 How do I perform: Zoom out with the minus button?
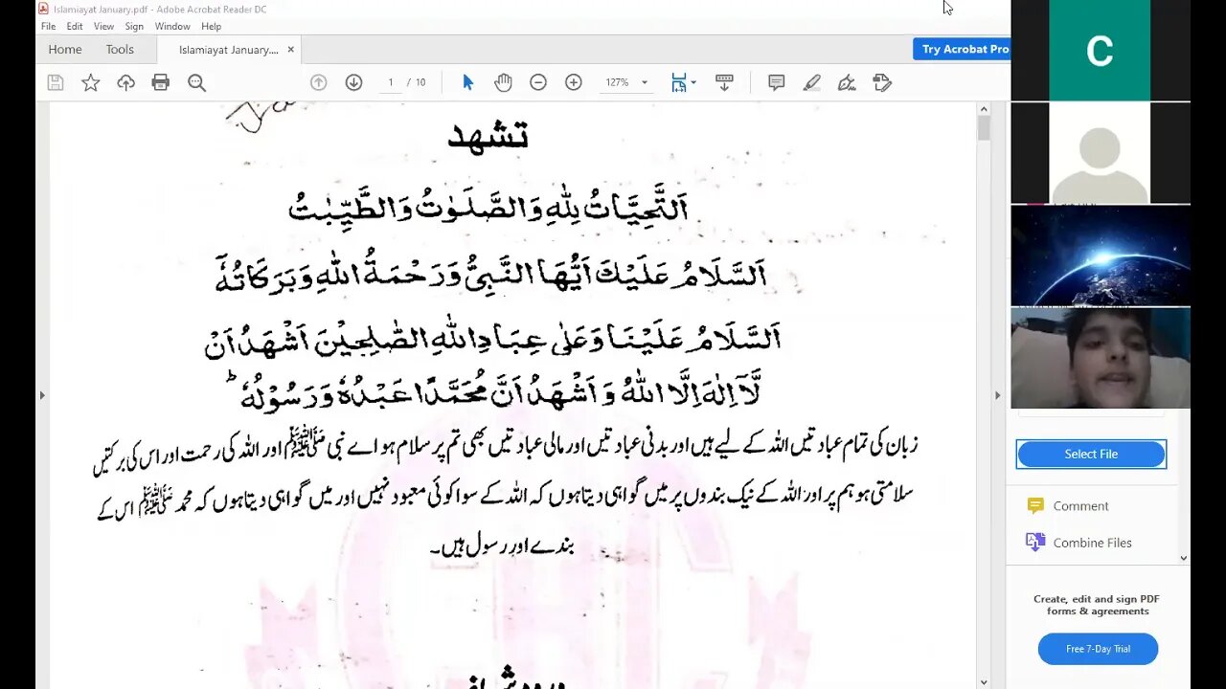[538, 82]
